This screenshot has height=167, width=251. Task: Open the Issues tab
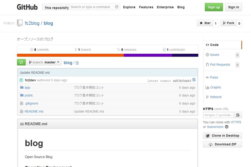pyautogui.click(x=215, y=55)
